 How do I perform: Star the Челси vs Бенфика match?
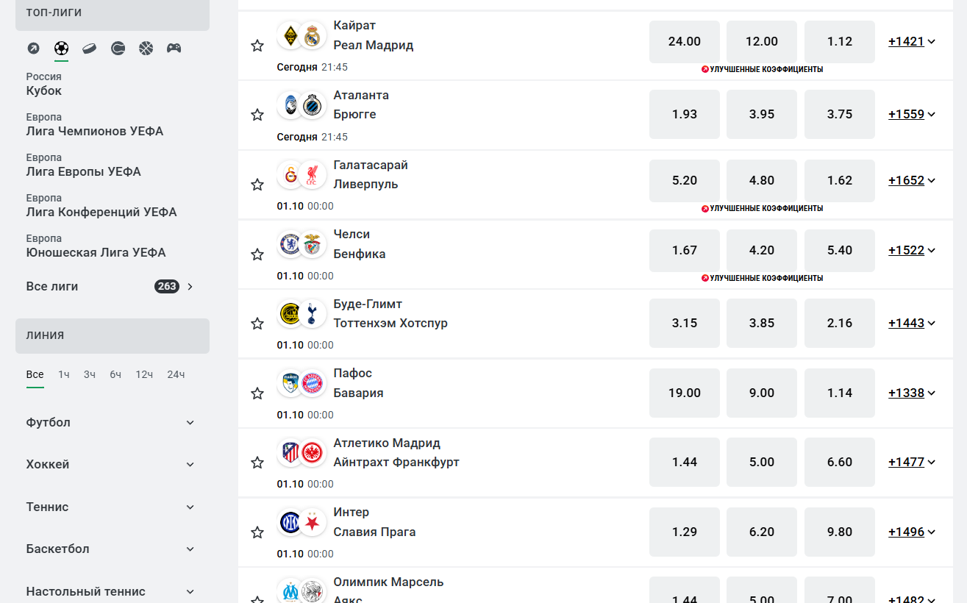pyautogui.click(x=257, y=254)
